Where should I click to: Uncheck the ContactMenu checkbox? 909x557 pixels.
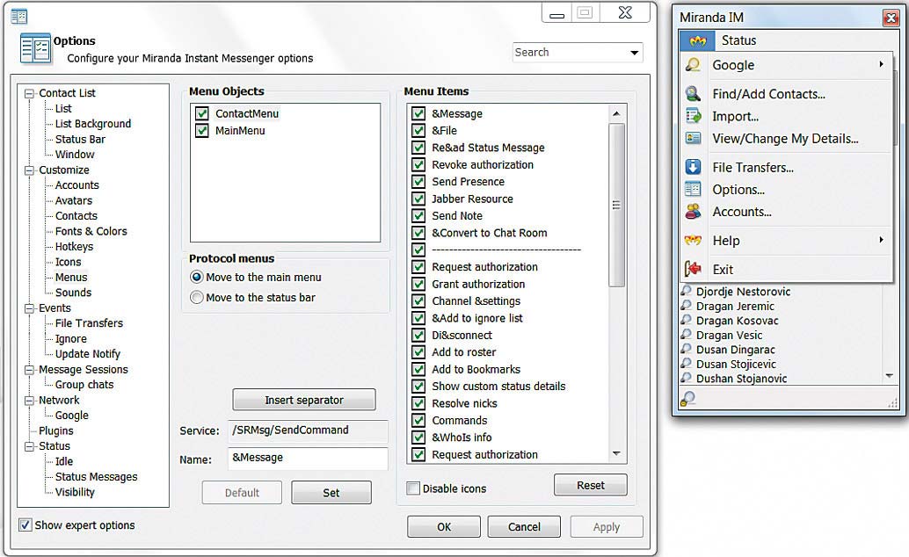coord(201,113)
